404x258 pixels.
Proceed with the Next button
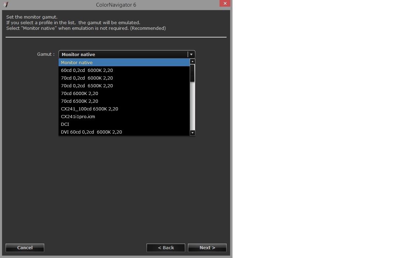[207, 248]
